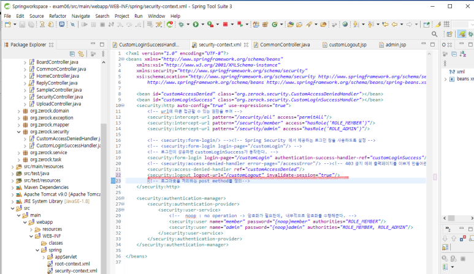Click the Search magnifier icon under the toolbar
The width and height of the screenshot is (474, 274).
pos(434,34)
